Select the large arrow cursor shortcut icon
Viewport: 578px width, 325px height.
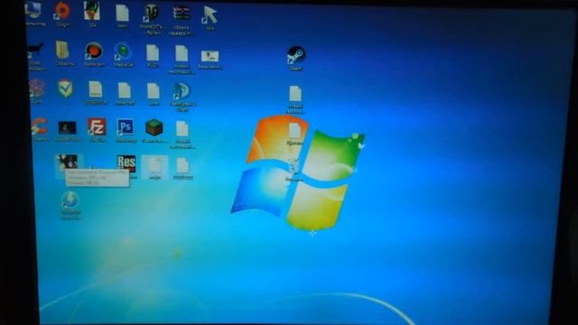(x=210, y=15)
